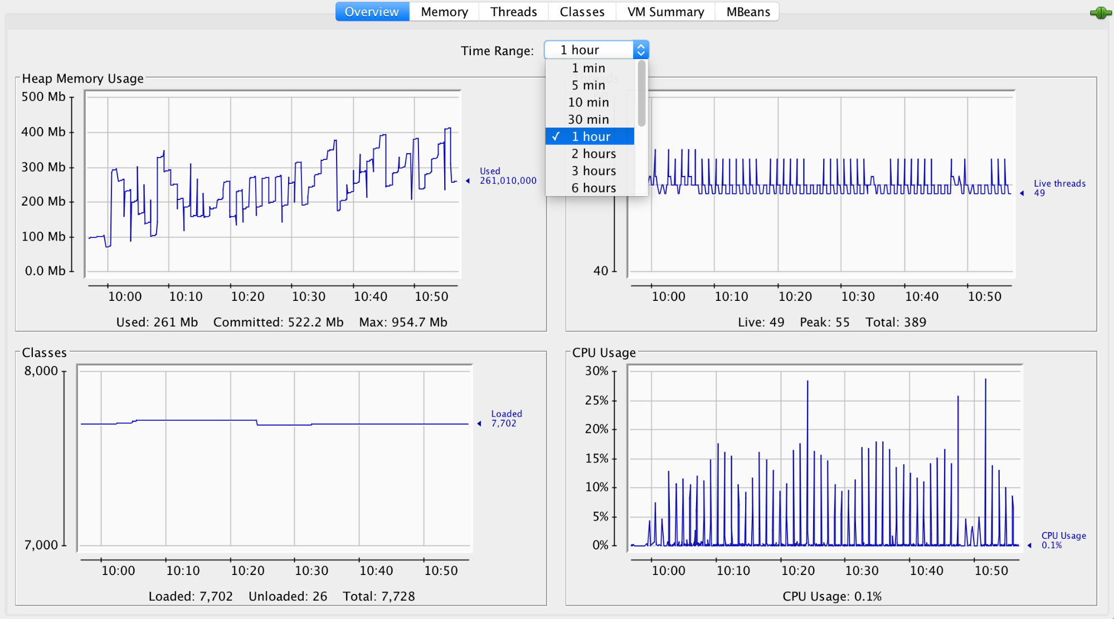1114x619 pixels.
Task: Click the checkmark next to 1 hour
Action: 556,136
